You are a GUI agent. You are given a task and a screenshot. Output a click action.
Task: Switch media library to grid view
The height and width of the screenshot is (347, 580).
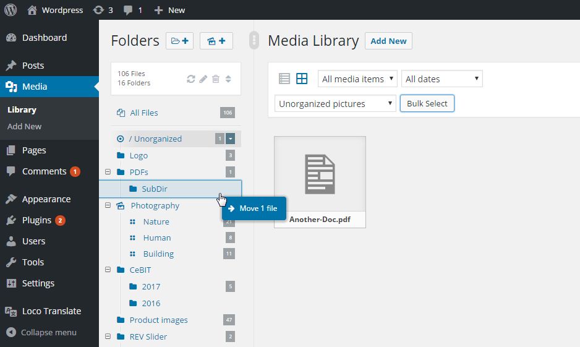[302, 79]
